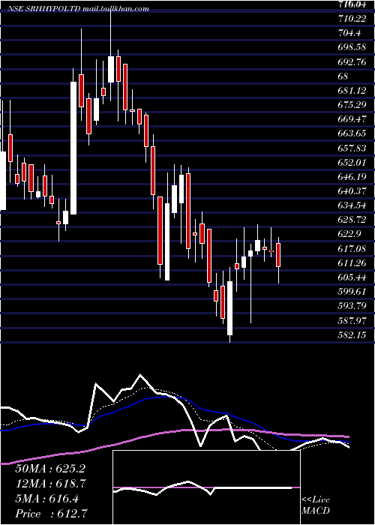
Task: Click the 710.22 price label
Action: [352, 19]
